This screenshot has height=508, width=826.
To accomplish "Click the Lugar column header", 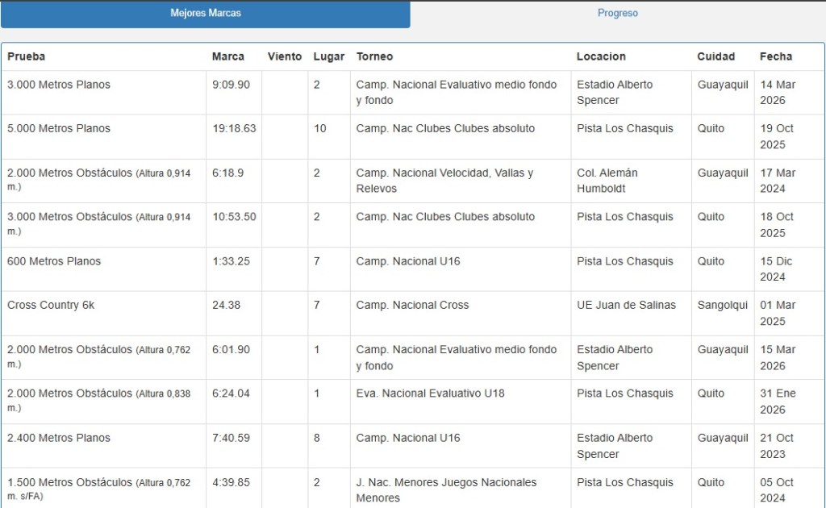I will pyautogui.click(x=328, y=56).
